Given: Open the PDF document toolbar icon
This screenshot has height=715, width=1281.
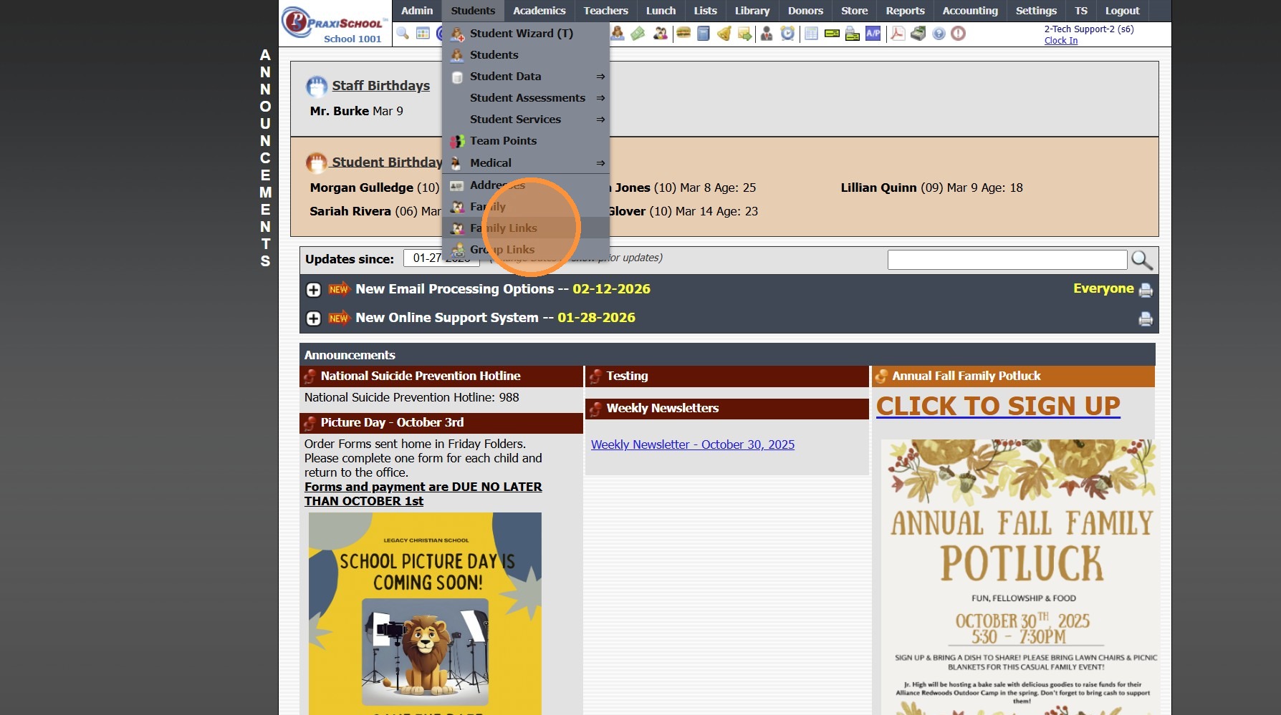Looking at the screenshot, I should click(x=898, y=33).
